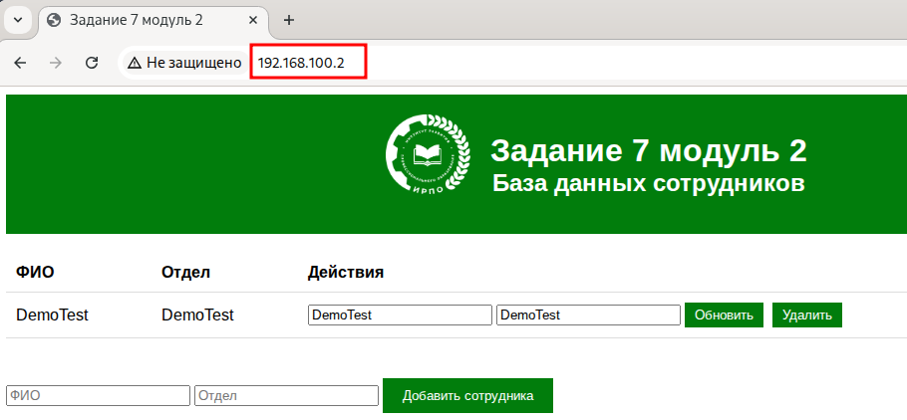This screenshot has width=907, height=420.
Task: Click the Обновить button
Action: (724, 315)
